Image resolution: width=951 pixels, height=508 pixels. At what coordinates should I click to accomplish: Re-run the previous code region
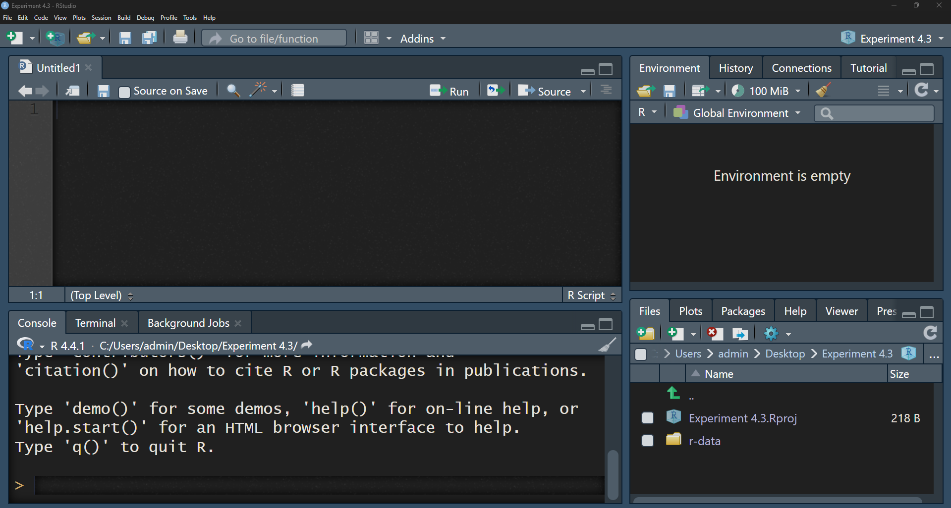click(495, 91)
